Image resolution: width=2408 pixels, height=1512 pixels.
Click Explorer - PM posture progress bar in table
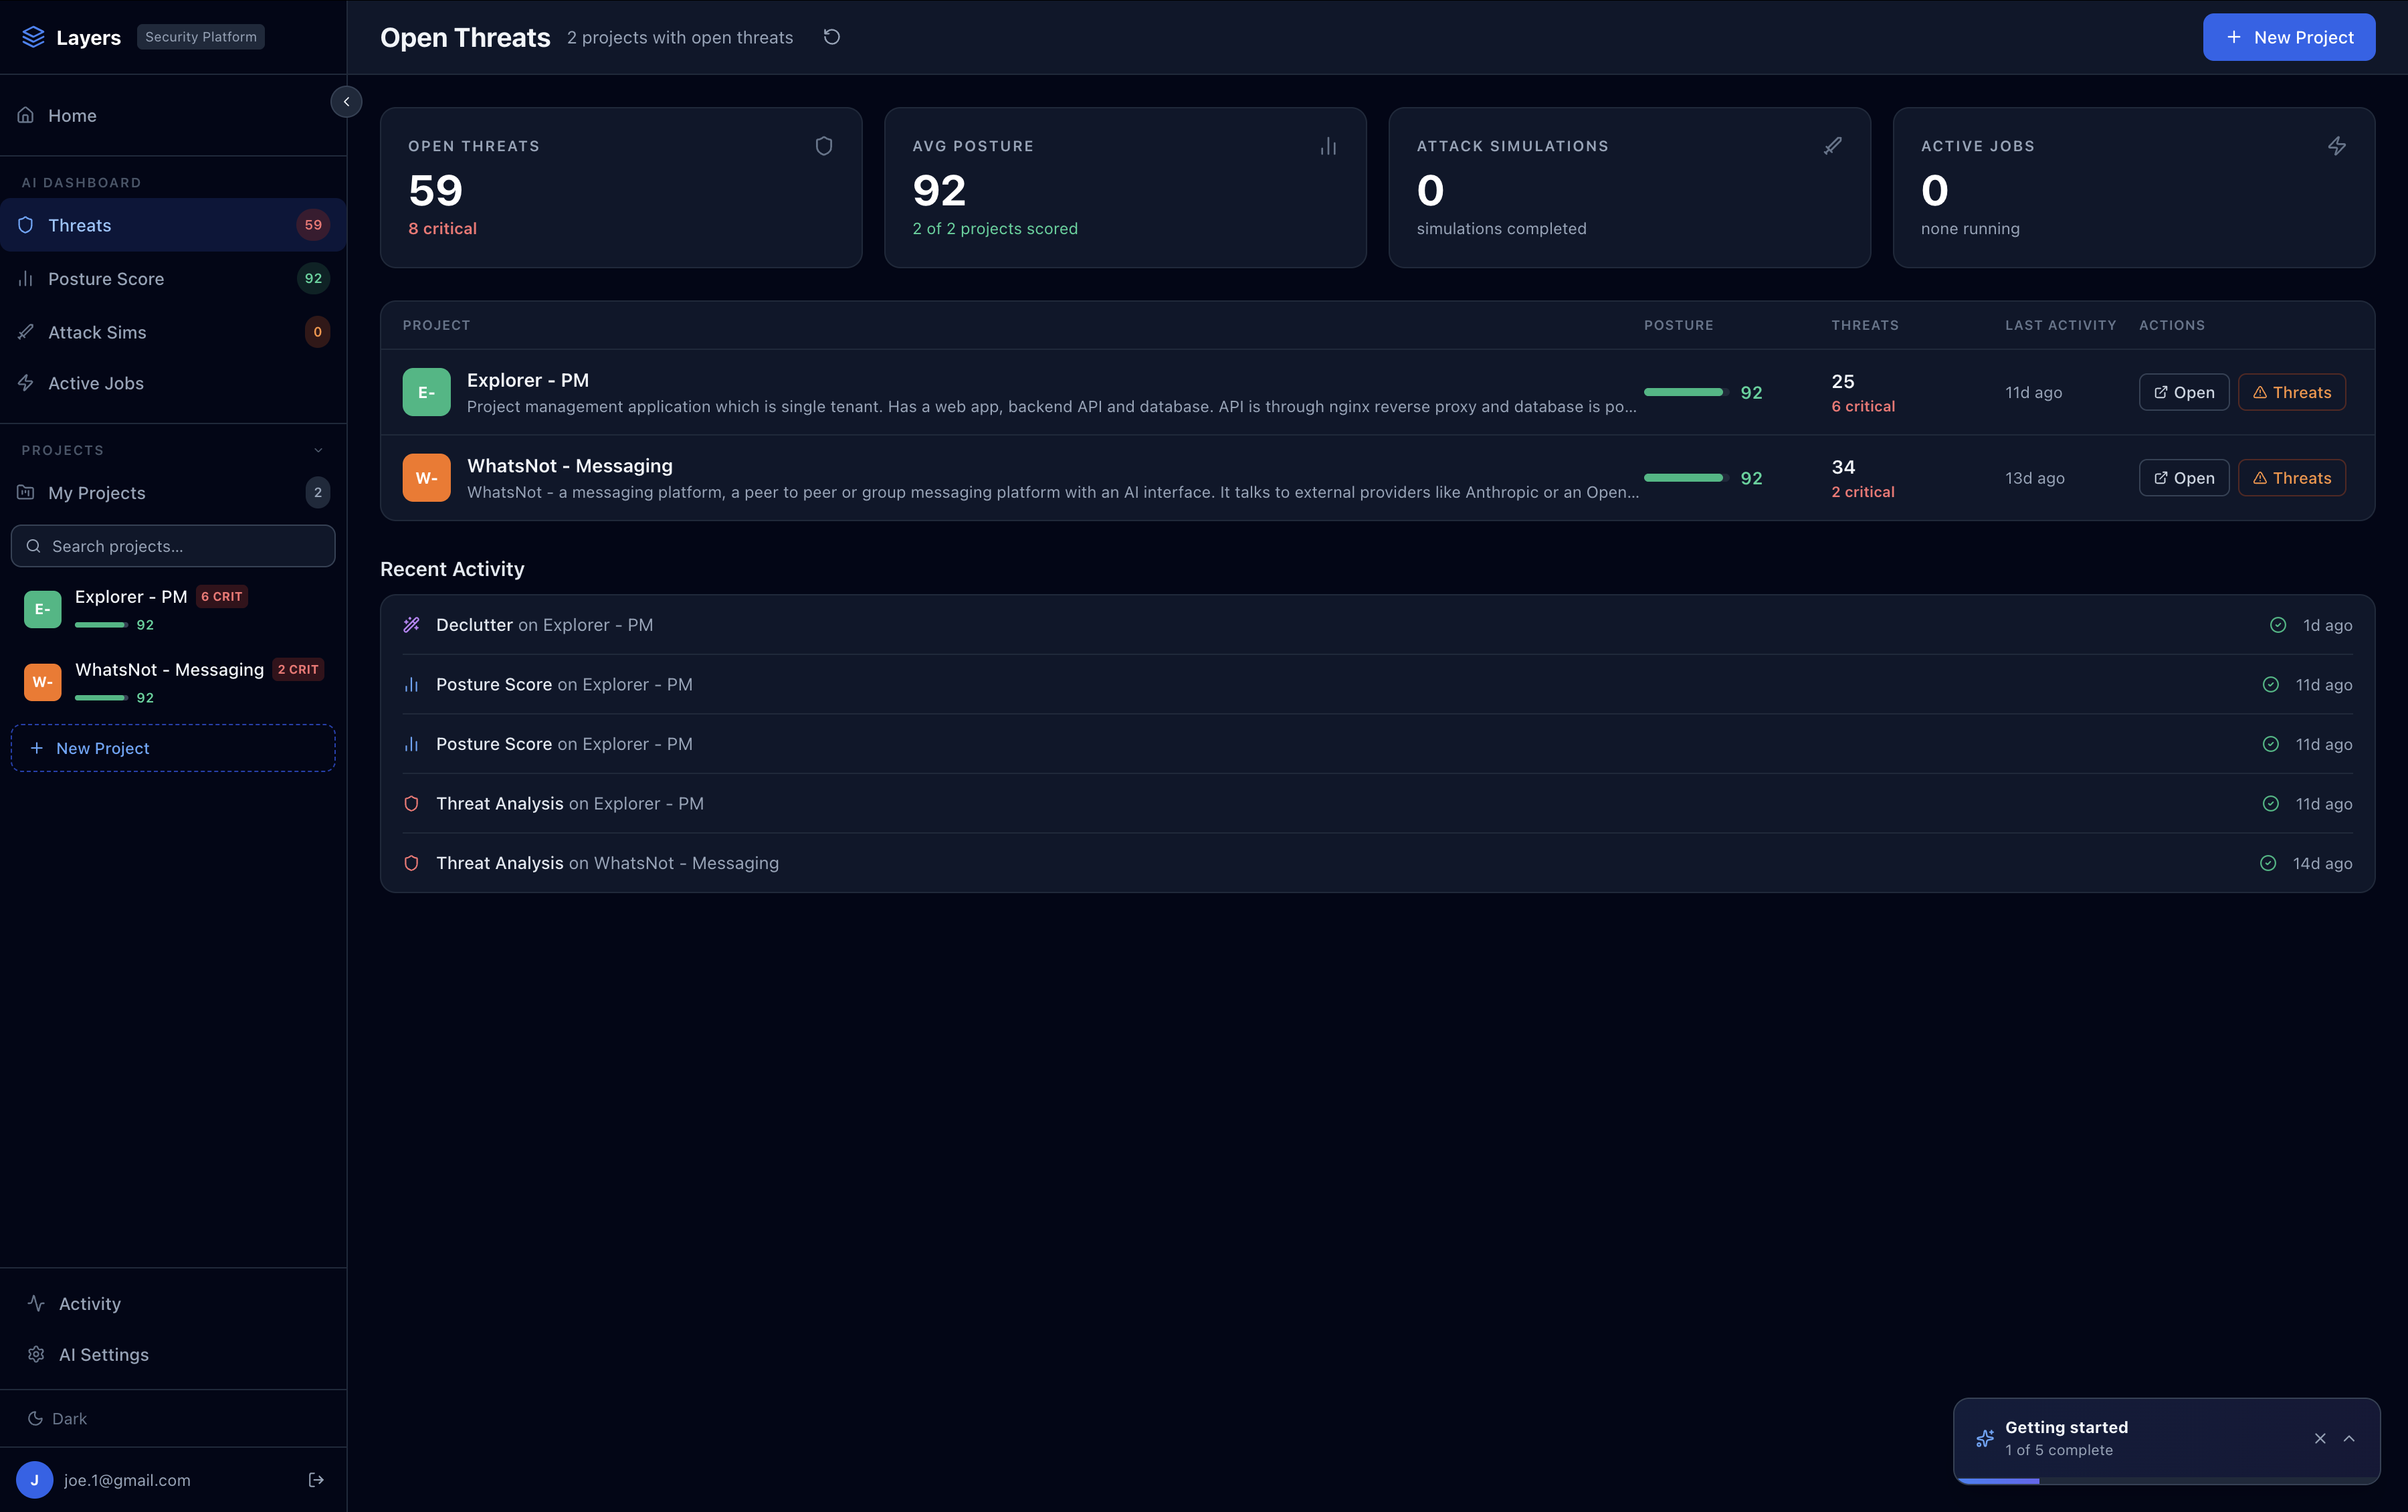(x=1686, y=392)
